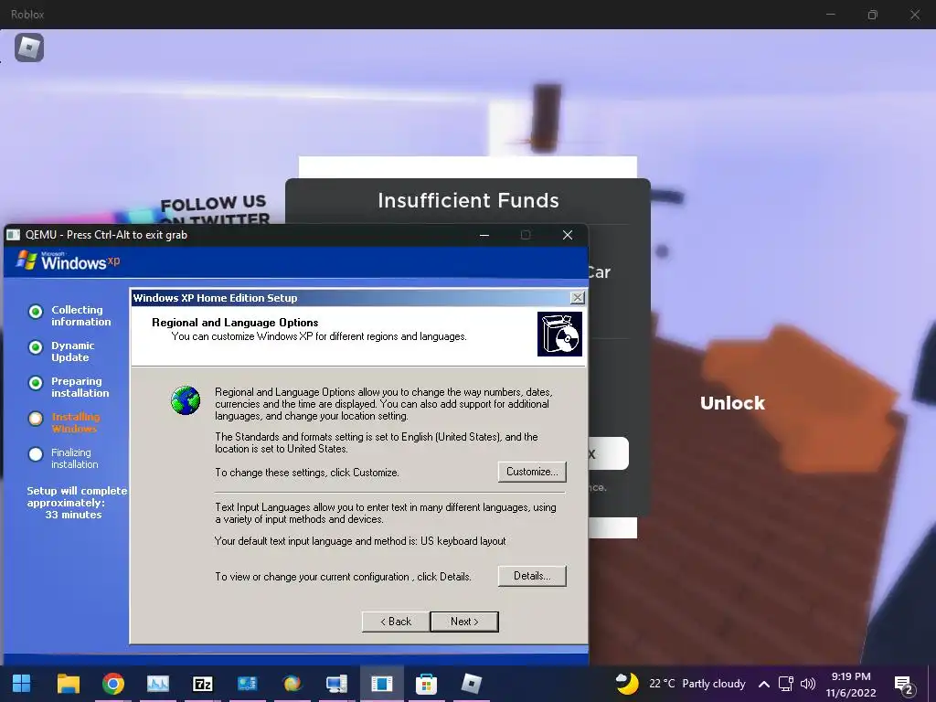936x702 pixels.
Task: Click the Back button in XP Setup
Action: click(396, 622)
